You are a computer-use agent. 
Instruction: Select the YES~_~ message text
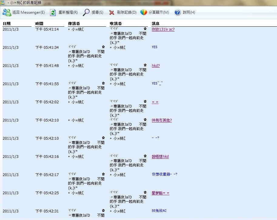pyautogui.click(x=157, y=83)
